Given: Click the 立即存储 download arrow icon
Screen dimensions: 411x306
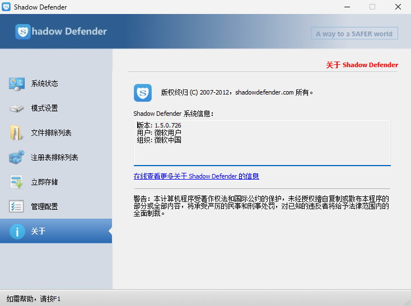Looking at the screenshot, I should (16, 182).
